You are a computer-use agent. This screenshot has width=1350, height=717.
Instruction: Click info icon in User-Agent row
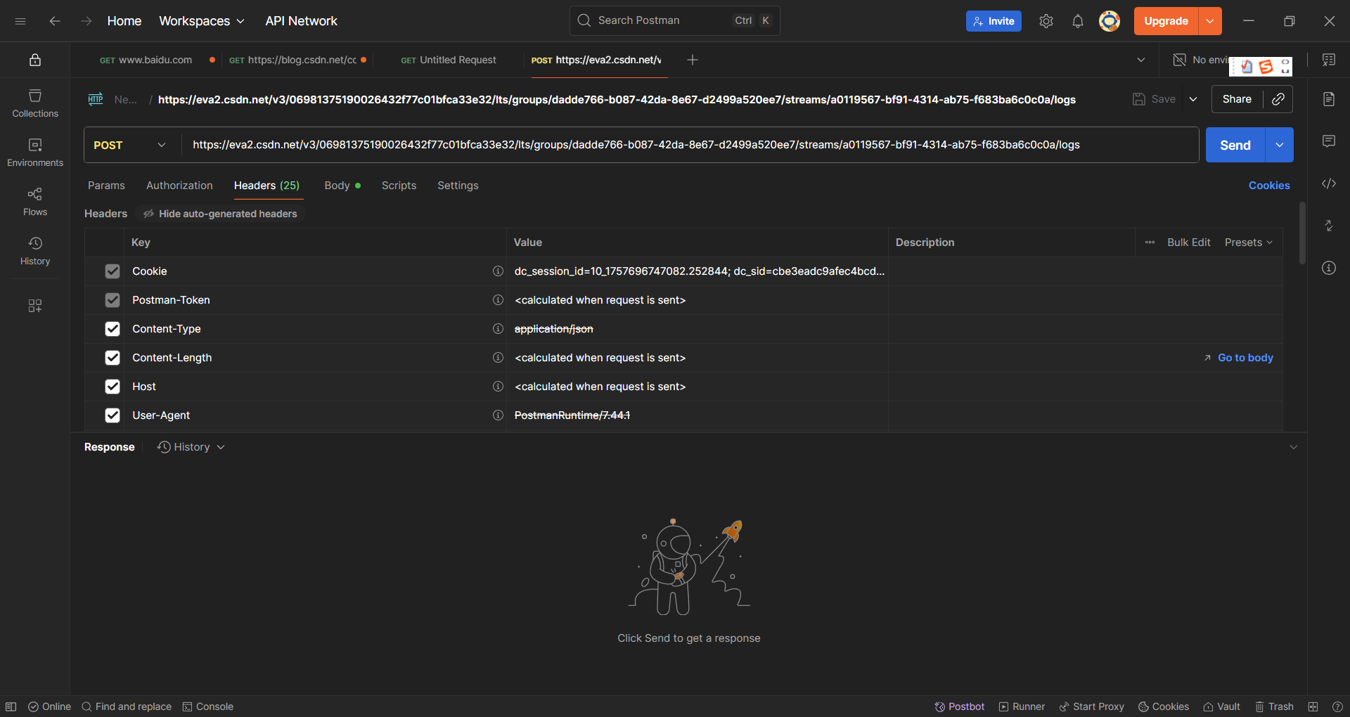pyautogui.click(x=498, y=415)
